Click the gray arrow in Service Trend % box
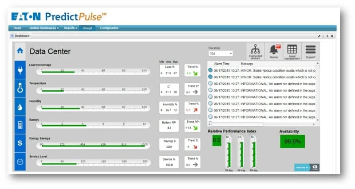This screenshot has height=189, width=355. point(195,165)
